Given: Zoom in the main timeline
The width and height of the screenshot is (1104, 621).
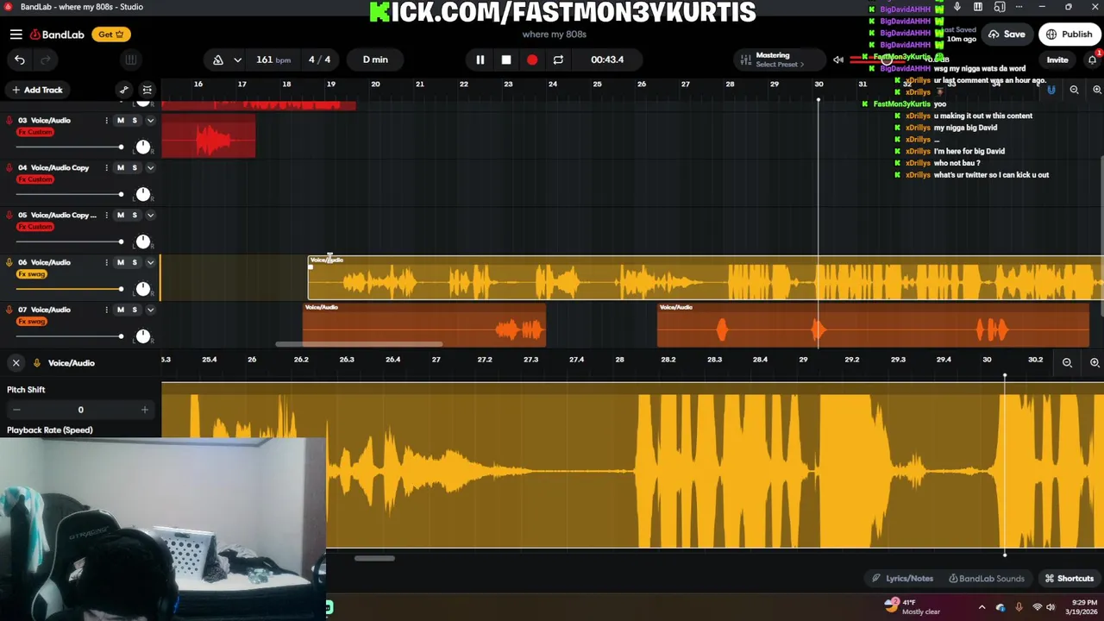Looking at the screenshot, I should click(x=1097, y=90).
